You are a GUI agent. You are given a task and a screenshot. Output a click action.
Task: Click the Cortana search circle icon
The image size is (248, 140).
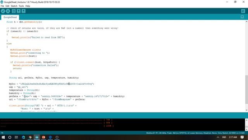click(x=10, y=137)
